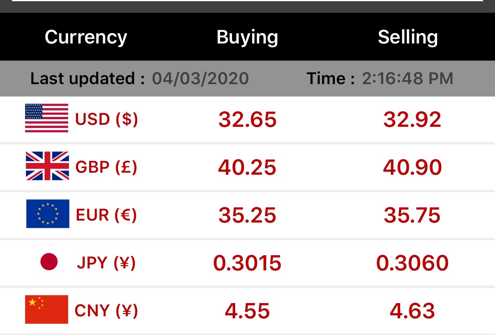Screen dimensions: 495x335
Task: Open the USD ($) currency label
Action: 107,119
